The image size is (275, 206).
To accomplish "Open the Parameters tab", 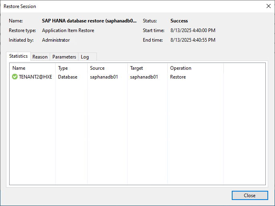I will (x=64, y=57).
